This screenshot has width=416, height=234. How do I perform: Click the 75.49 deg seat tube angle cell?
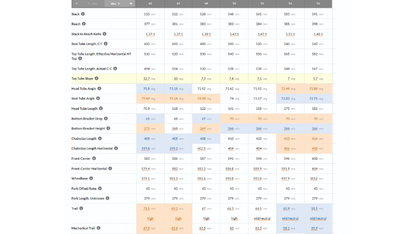(150, 98)
